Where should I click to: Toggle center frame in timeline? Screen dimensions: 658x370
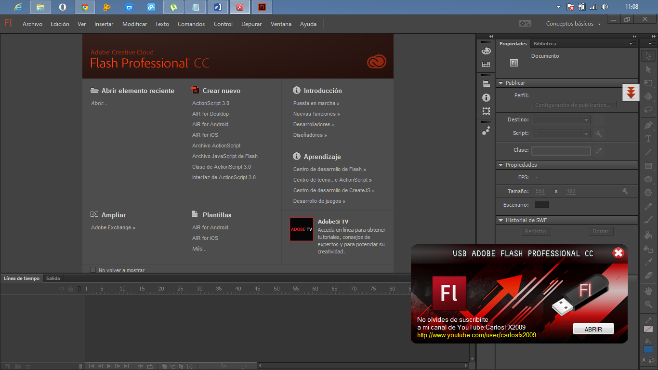(140, 366)
